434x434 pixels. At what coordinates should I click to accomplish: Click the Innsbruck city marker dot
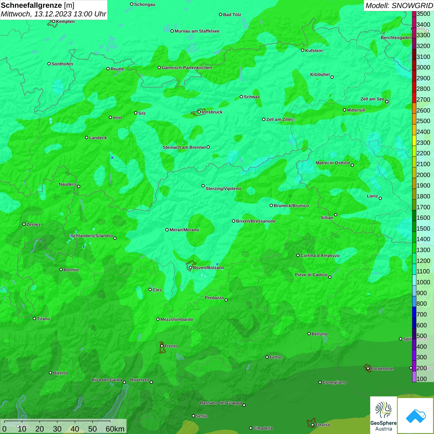pos(199,112)
